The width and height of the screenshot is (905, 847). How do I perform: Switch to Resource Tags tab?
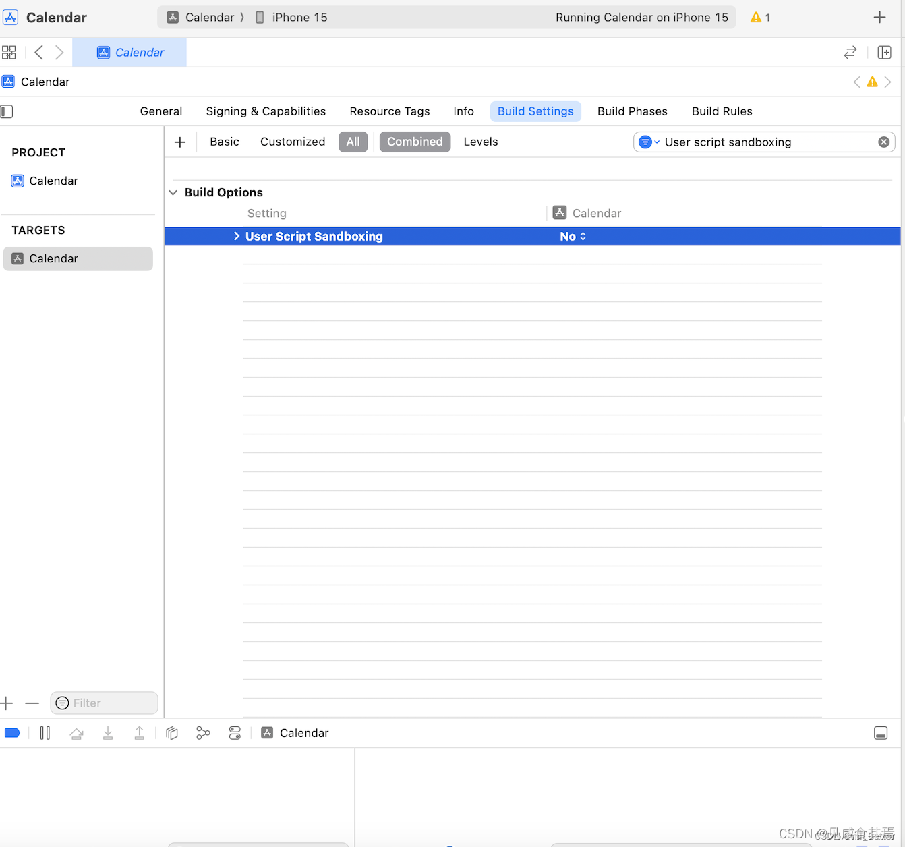[x=390, y=111]
